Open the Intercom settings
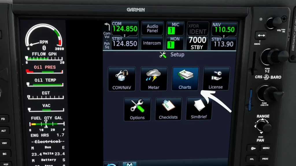Screen dimensions: 296x166 [x=152, y=43]
